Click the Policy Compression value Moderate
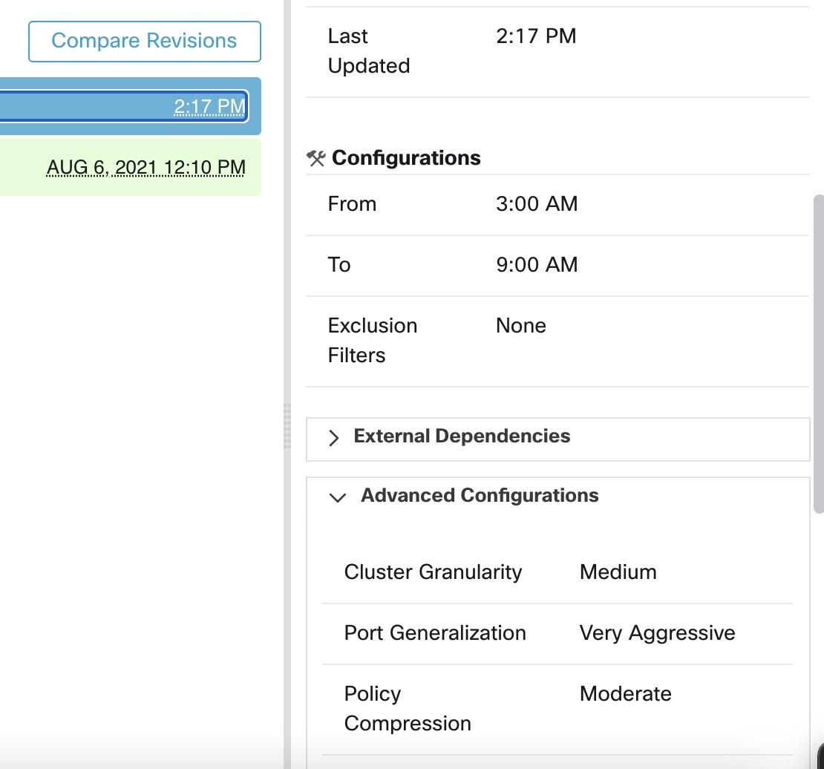The image size is (824, 769). click(625, 694)
